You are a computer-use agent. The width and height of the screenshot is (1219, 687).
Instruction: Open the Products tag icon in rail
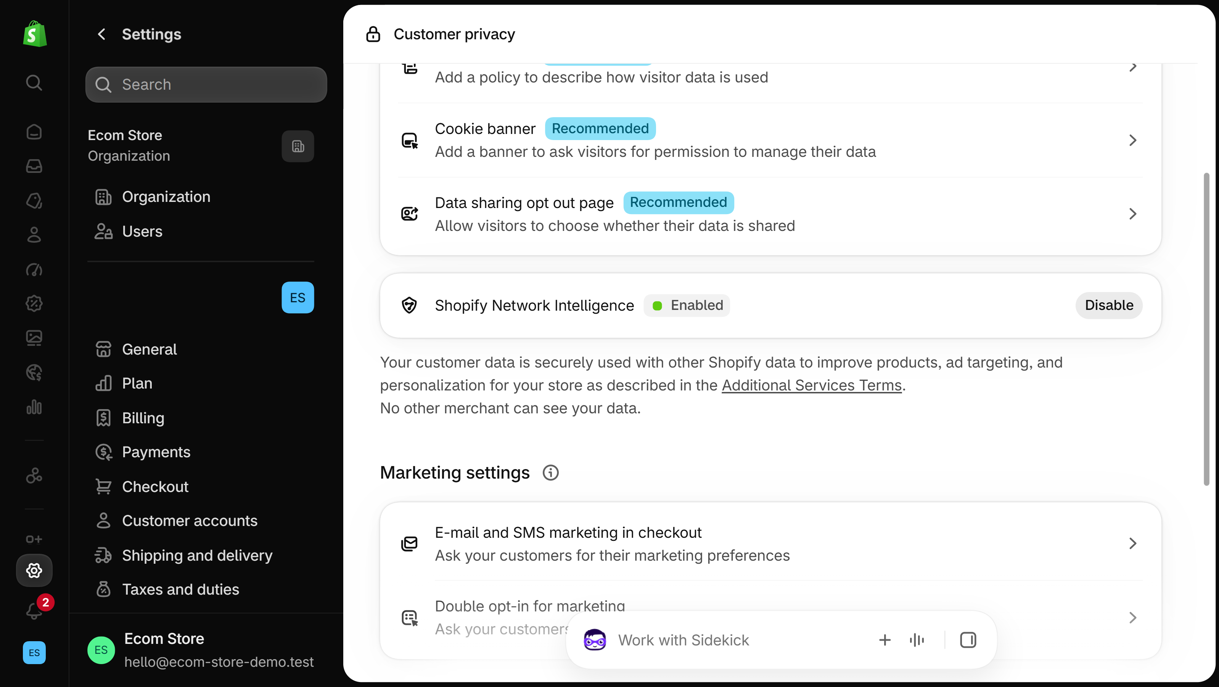[x=34, y=200]
